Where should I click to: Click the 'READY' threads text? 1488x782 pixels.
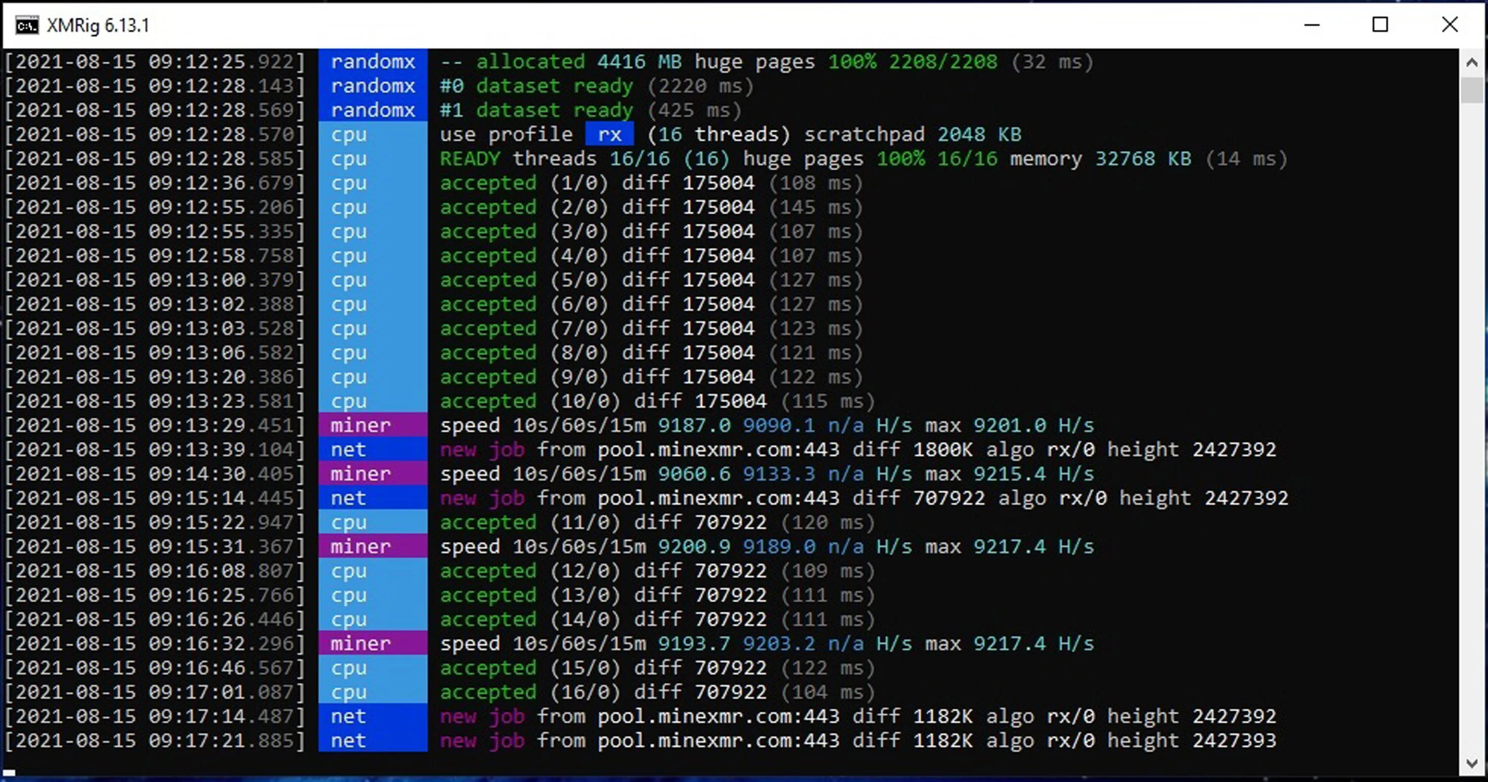(x=470, y=159)
